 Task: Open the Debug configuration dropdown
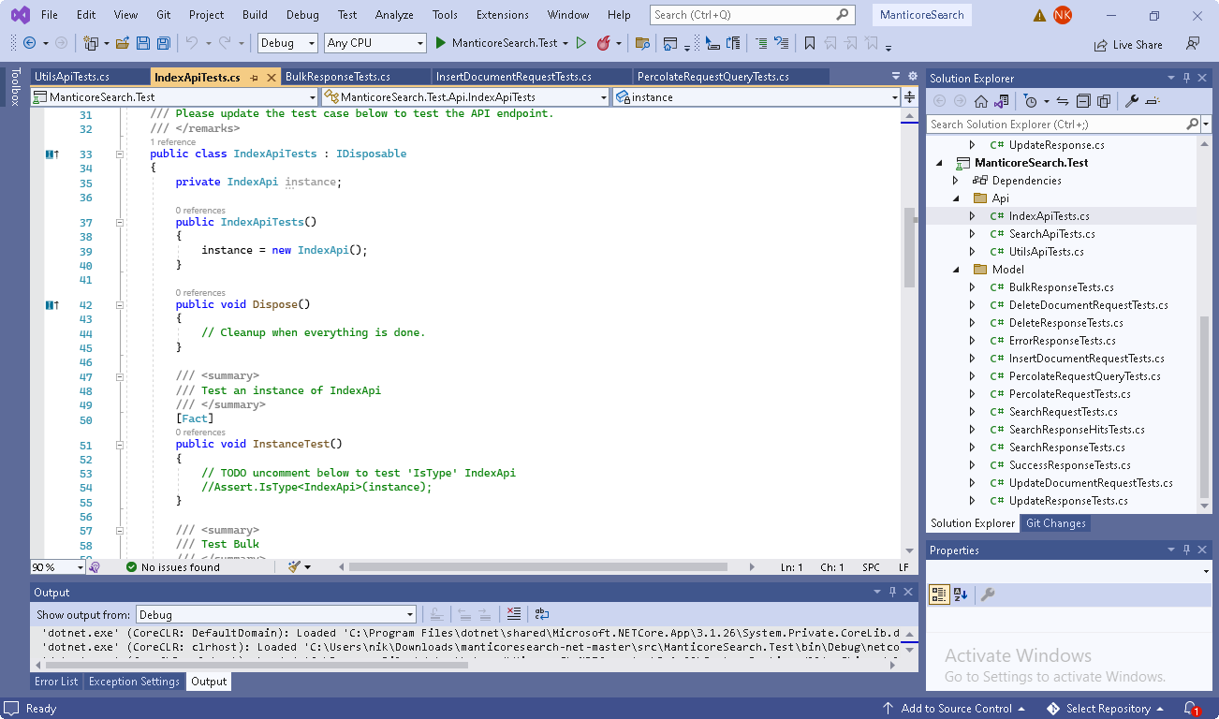coord(286,42)
